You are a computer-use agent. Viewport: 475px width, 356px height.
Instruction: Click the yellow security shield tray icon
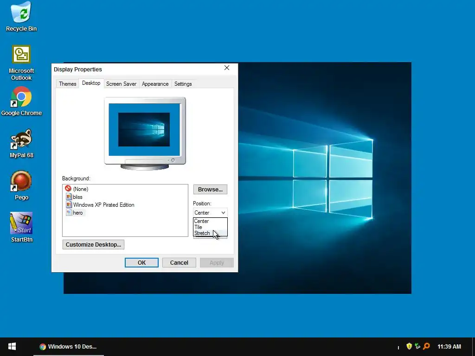coord(409,346)
